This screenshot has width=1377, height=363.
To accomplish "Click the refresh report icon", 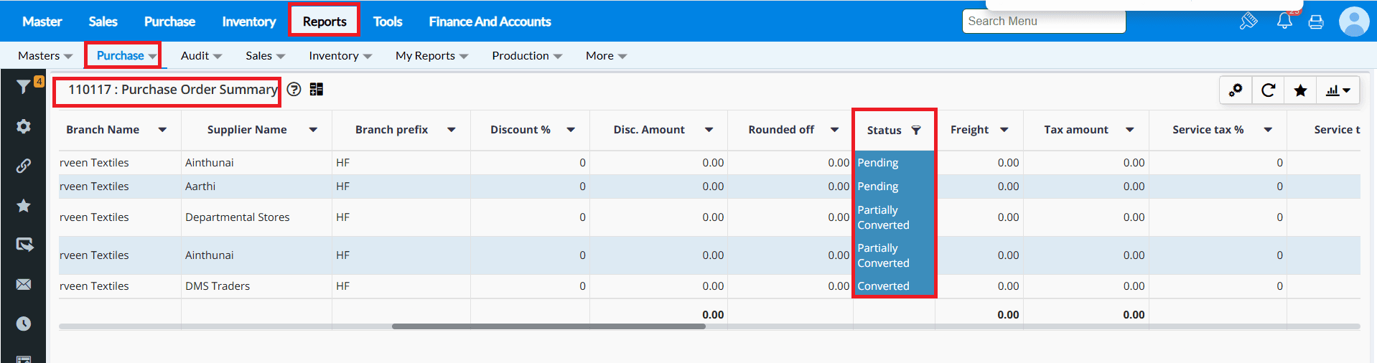I will click(1269, 90).
